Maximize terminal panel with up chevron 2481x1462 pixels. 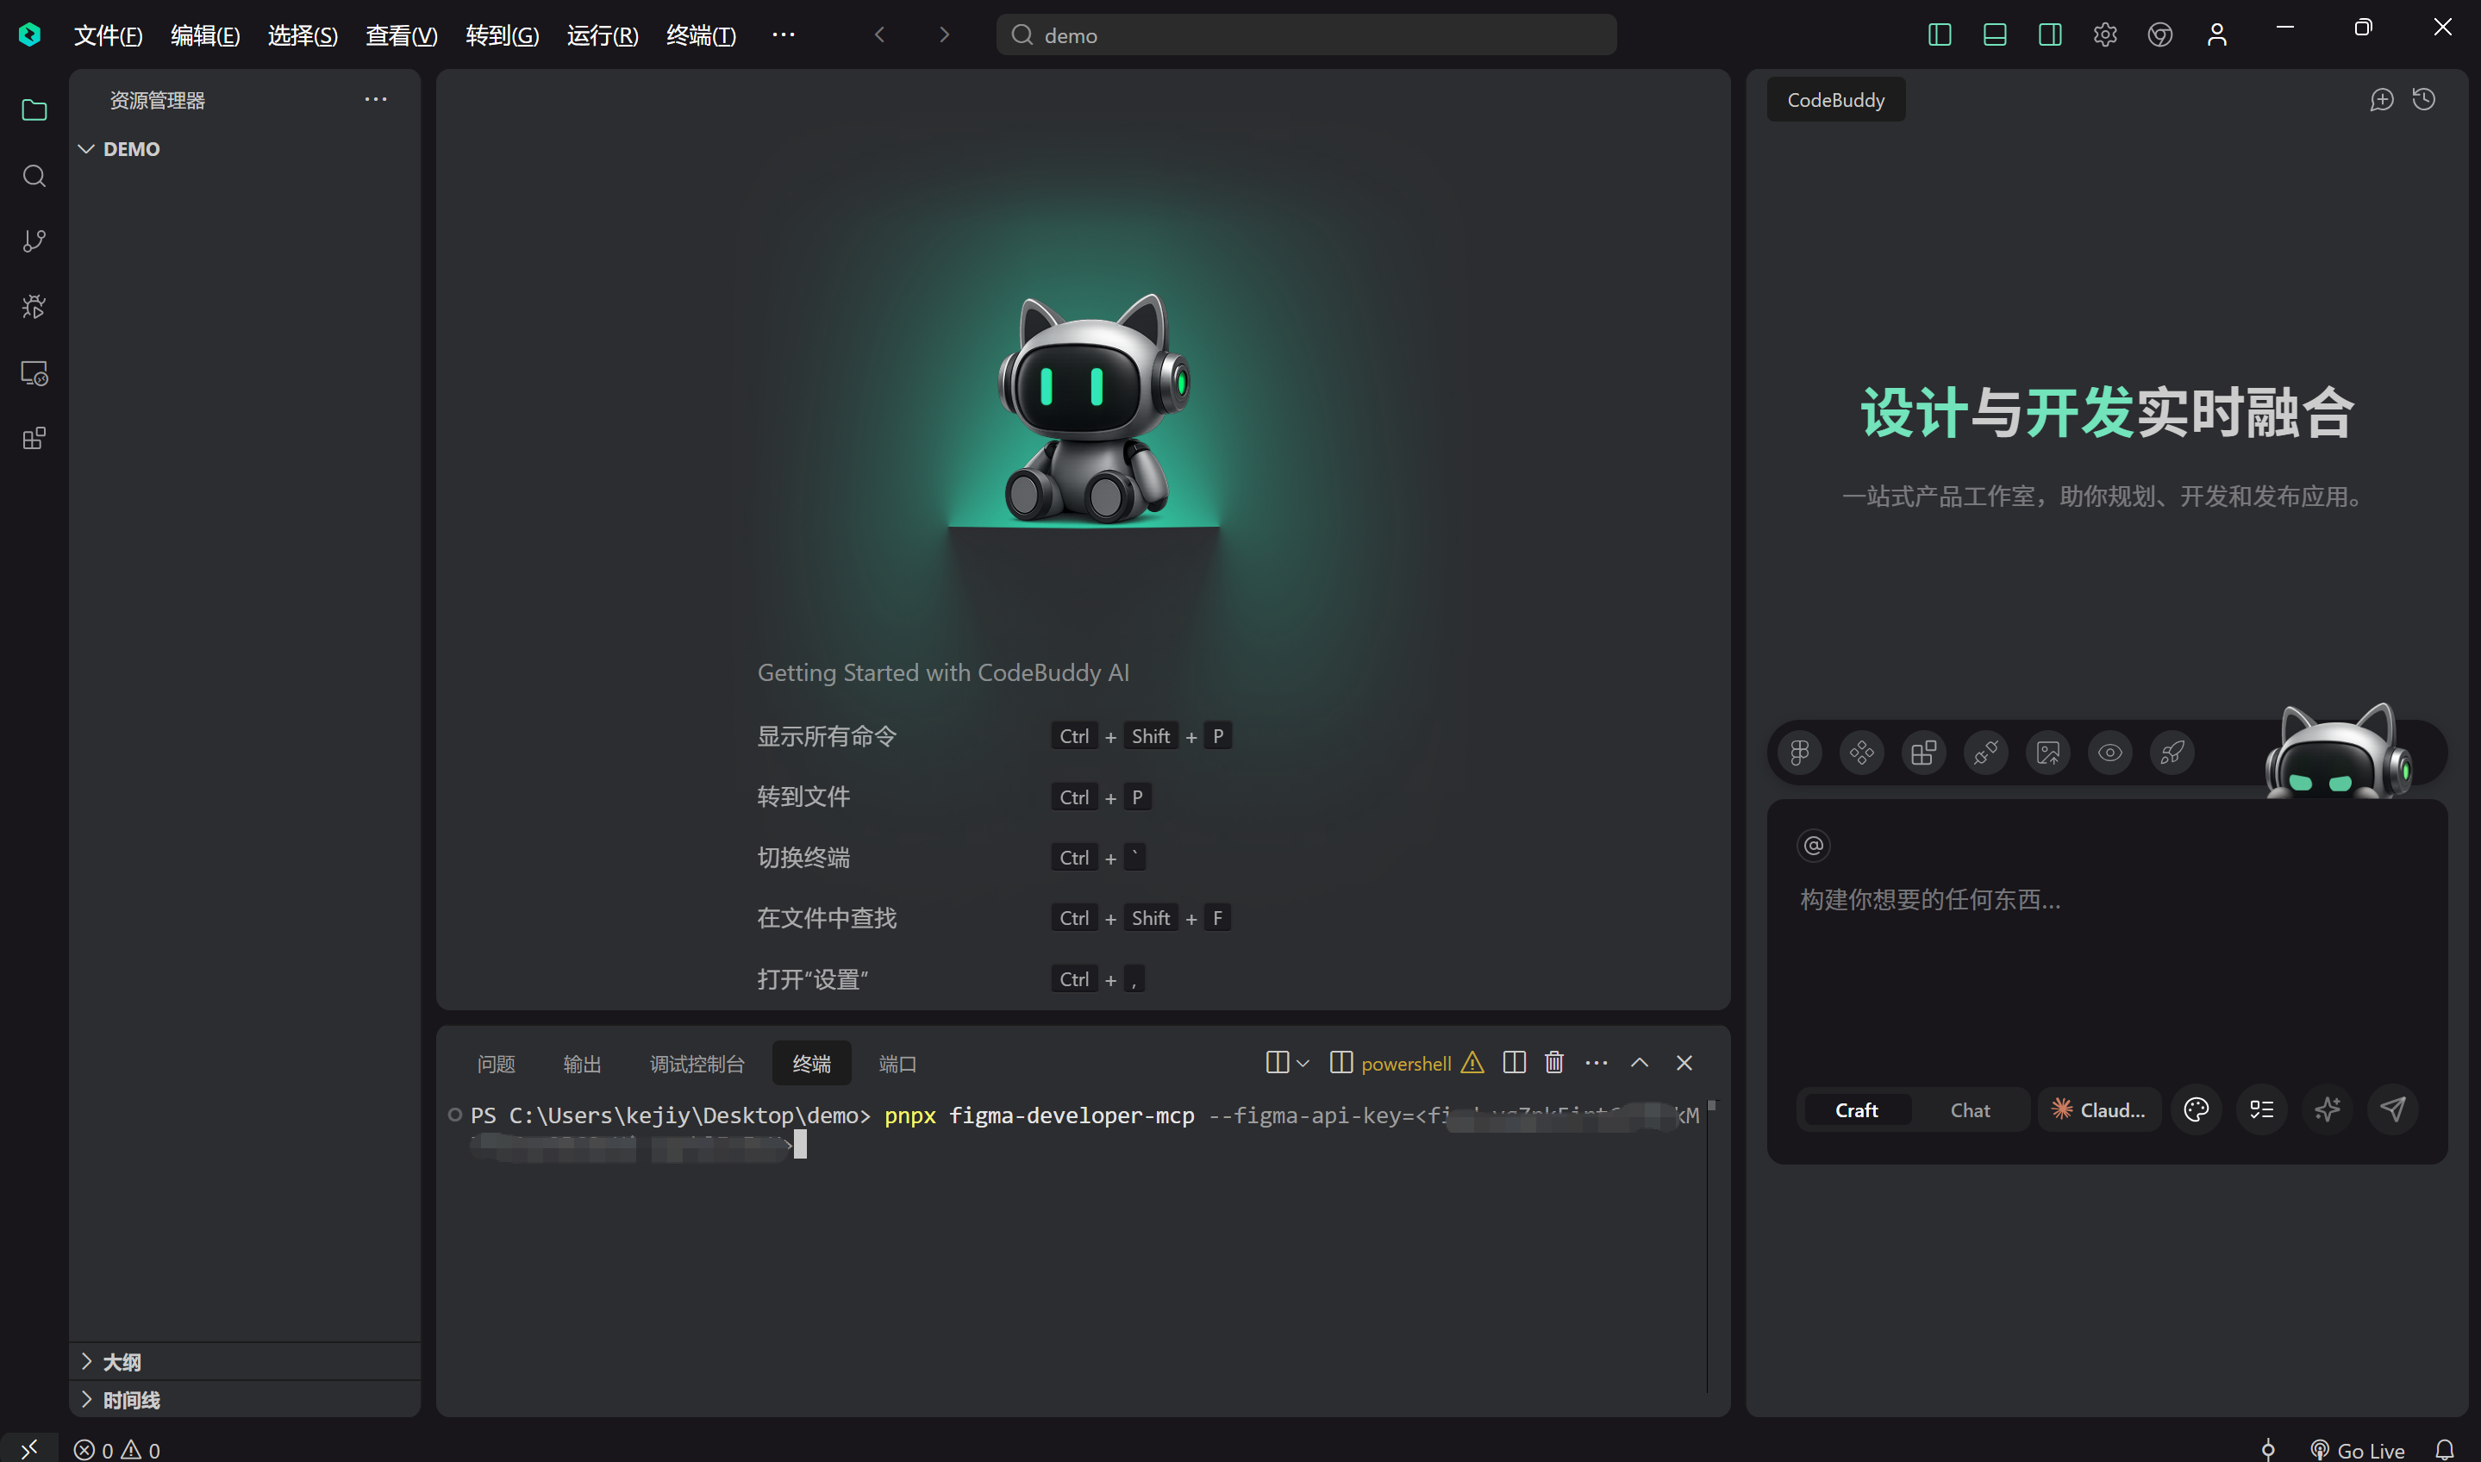click(x=1639, y=1063)
